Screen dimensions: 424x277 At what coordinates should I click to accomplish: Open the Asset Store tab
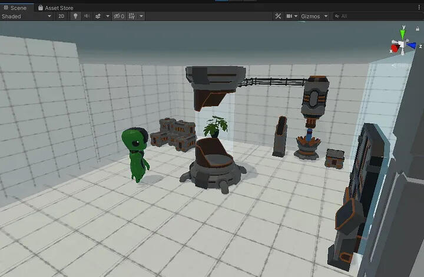57,8
